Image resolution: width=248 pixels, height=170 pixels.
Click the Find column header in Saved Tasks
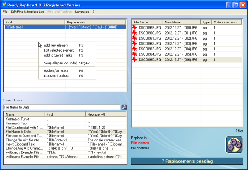pyautogui.click(x=65, y=114)
